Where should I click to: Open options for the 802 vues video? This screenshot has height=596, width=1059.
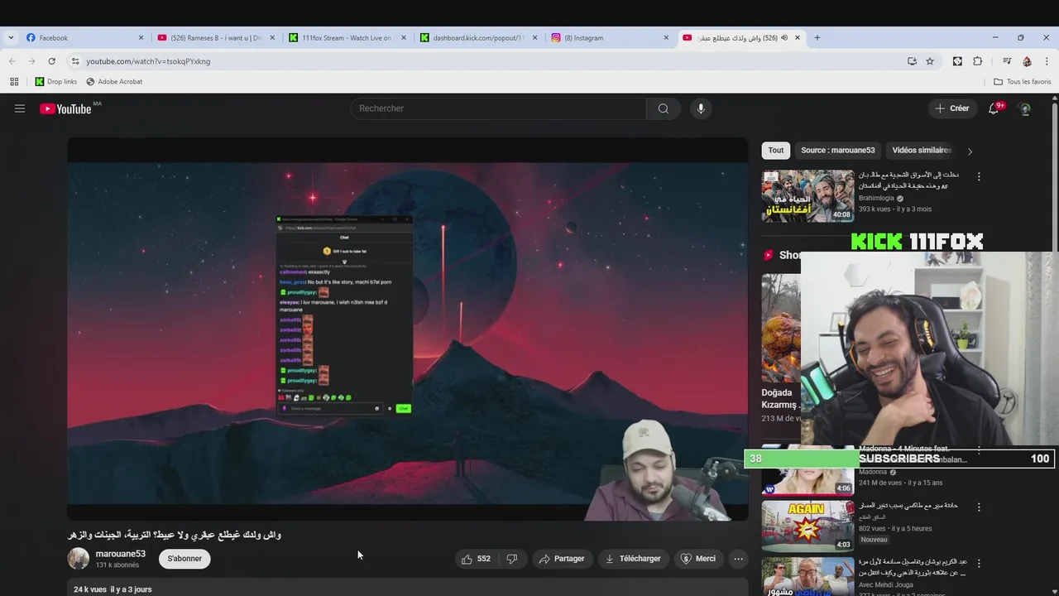tap(979, 507)
